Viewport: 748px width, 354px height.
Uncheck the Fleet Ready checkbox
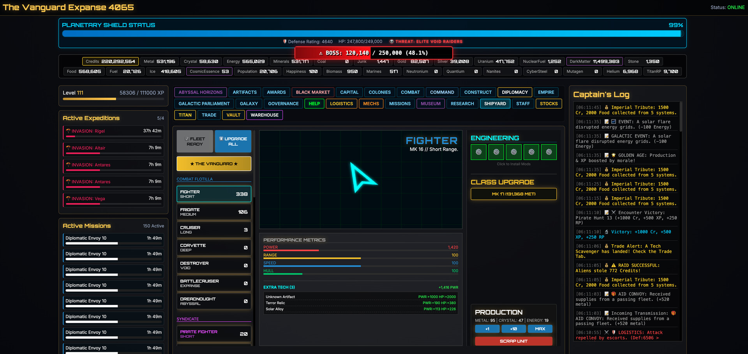click(186, 138)
